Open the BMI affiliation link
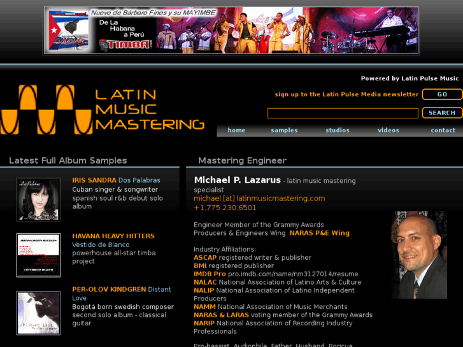The image size is (463, 347). [x=200, y=266]
